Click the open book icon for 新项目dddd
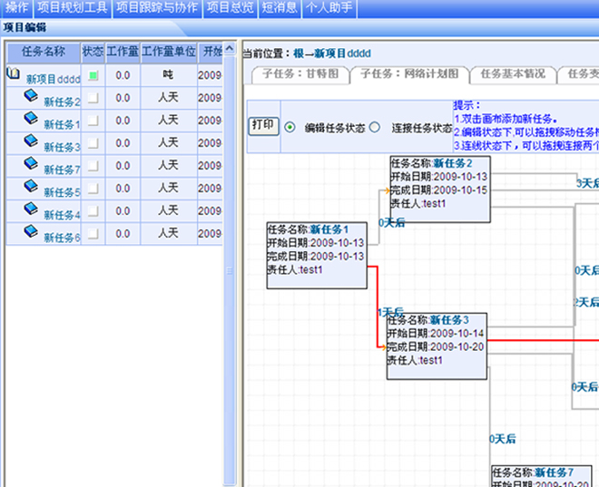The height and width of the screenshot is (487, 599). click(x=14, y=73)
